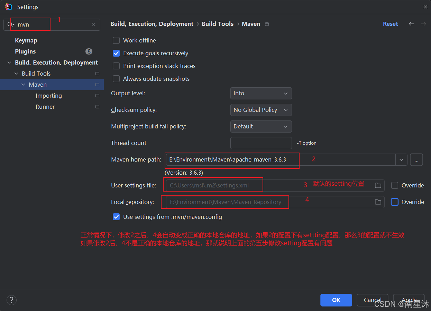The image size is (431, 311).
Task: Click the Plugins update badge showing 8
Action: [89, 51]
